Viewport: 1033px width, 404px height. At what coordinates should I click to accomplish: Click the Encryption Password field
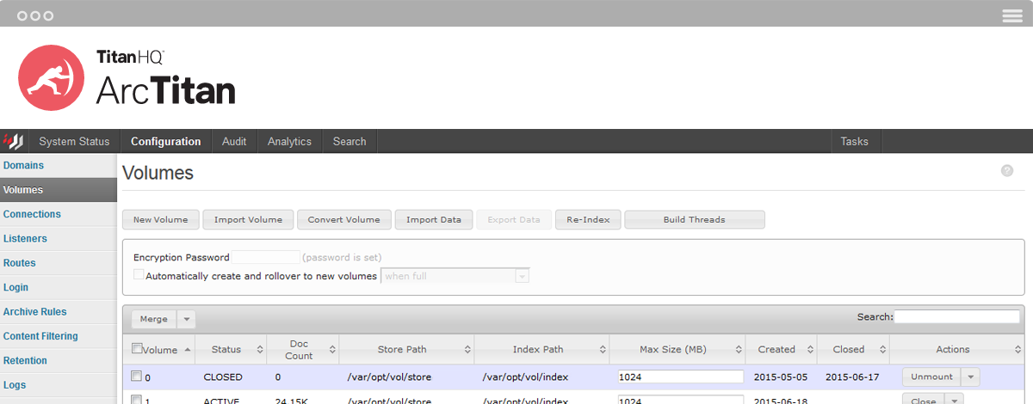265,257
